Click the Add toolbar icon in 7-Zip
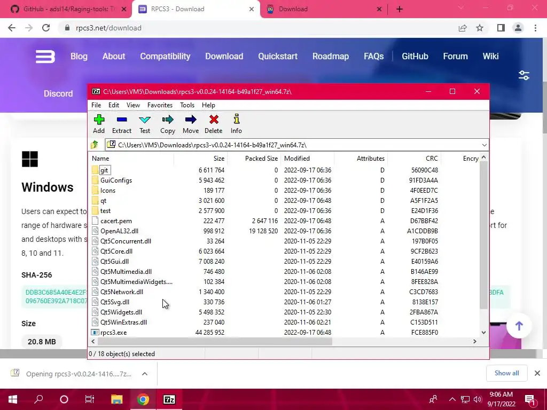The image size is (547, 410). 99,124
